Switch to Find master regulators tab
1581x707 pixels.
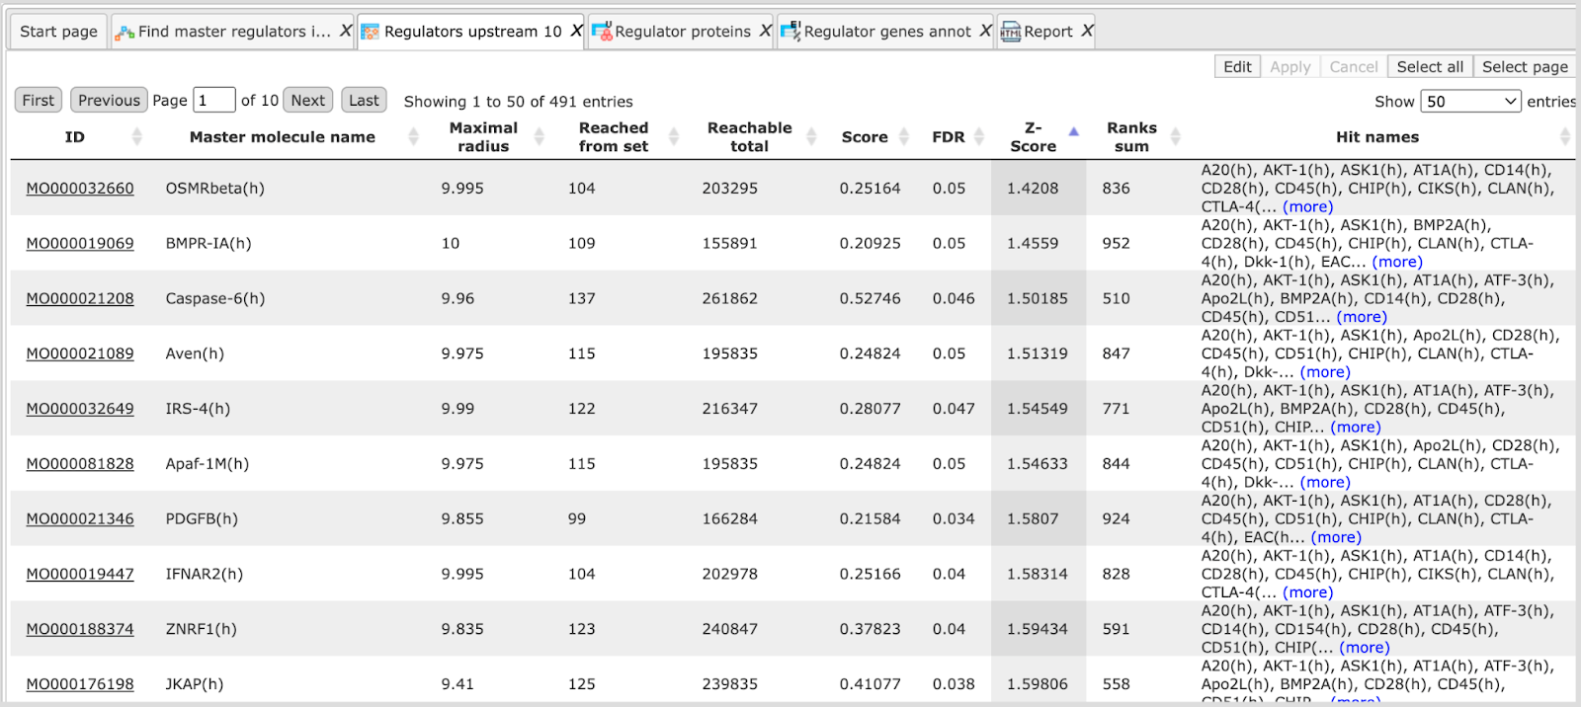pos(234,32)
